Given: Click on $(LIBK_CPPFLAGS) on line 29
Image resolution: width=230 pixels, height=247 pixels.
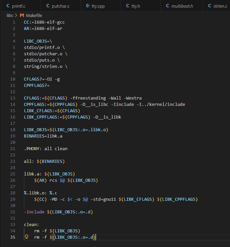Looking at the screenshot, I should click(177, 199).
